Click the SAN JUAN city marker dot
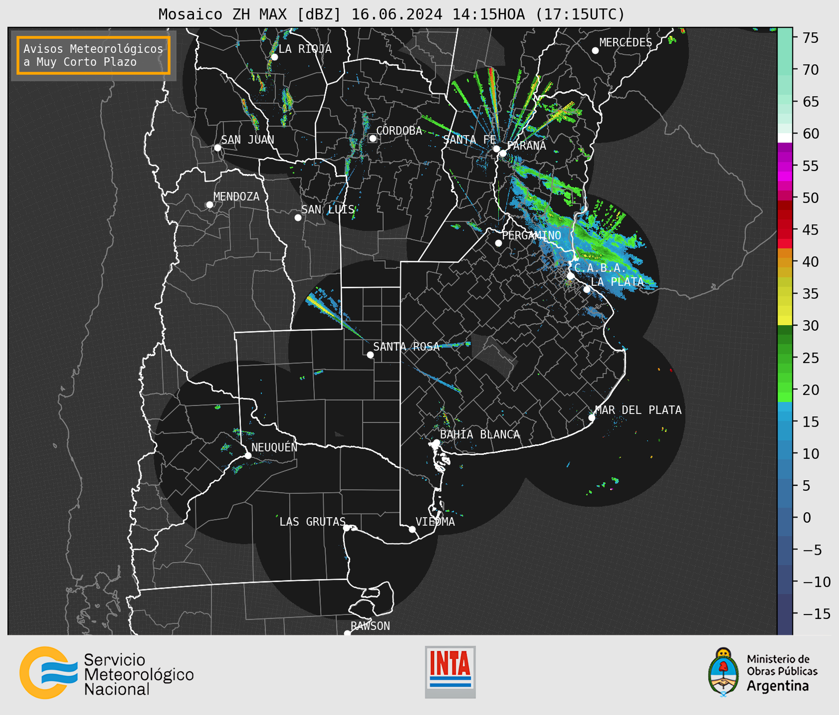Image resolution: width=839 pixels, height=715 pixels. click(x=217, y=148)
